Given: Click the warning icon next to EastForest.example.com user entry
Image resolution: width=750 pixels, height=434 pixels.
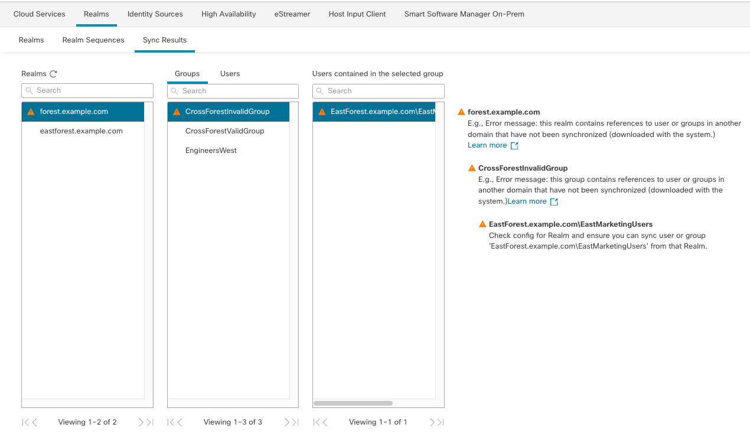Looking at the screenshot, I should click(x=321, y=111).
